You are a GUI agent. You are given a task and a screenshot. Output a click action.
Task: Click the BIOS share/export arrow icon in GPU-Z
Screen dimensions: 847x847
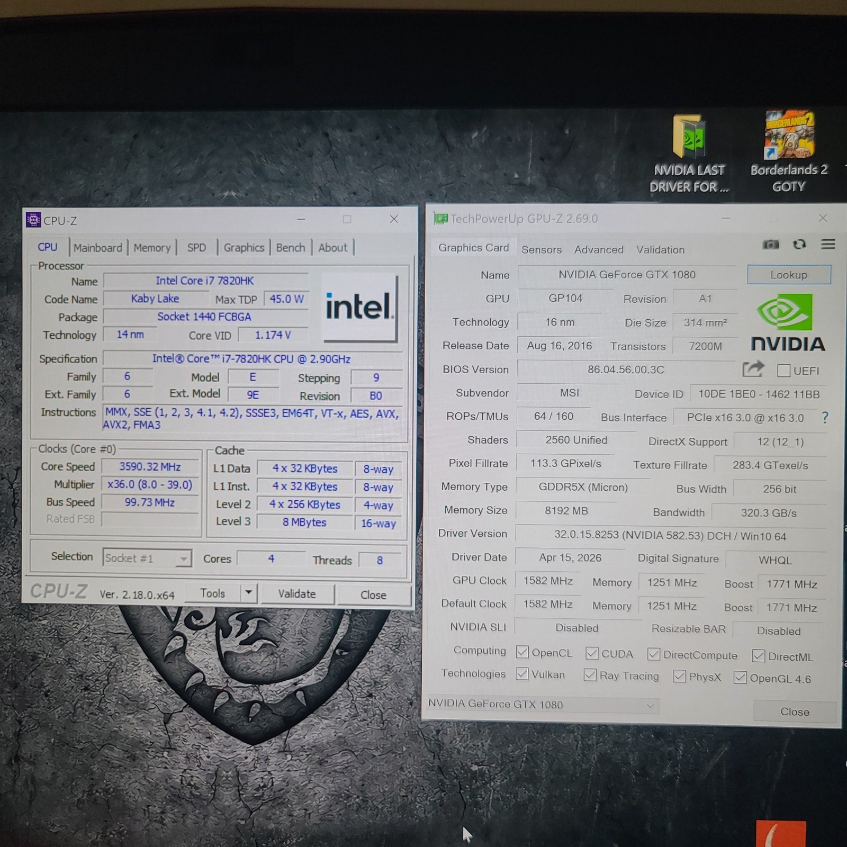click(753, 368)
